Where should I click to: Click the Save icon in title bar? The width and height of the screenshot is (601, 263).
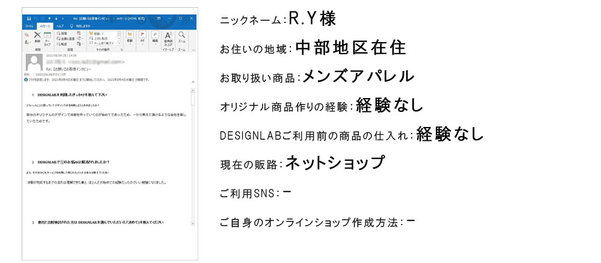[x=28, y=20]
